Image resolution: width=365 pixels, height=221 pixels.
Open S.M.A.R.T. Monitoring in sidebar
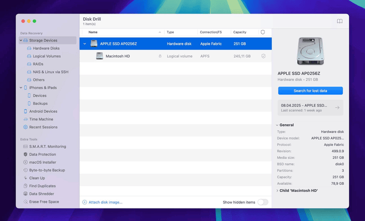[47, 147]
